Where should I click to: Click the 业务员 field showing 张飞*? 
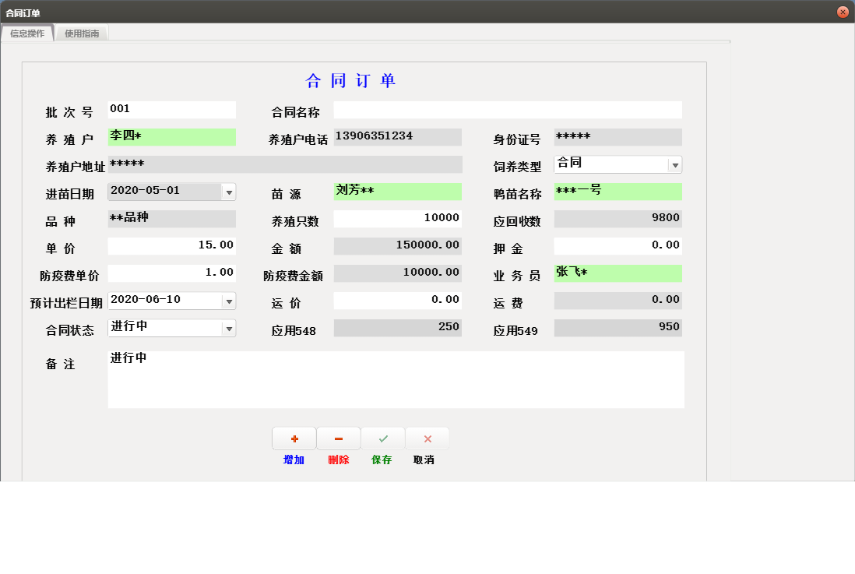[x=617, y=273]
